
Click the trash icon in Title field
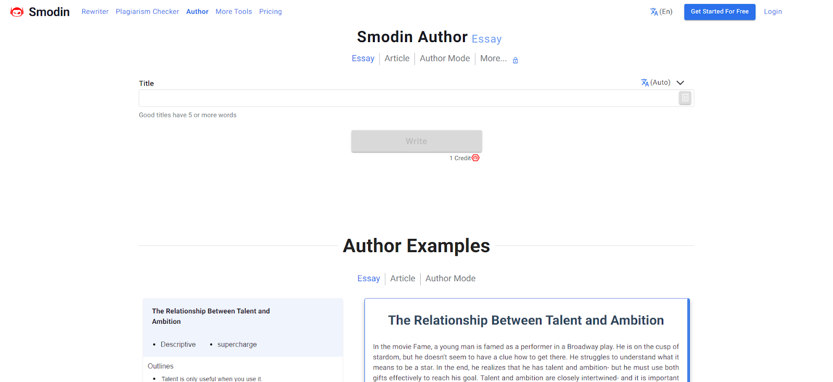tap(685, 98)
